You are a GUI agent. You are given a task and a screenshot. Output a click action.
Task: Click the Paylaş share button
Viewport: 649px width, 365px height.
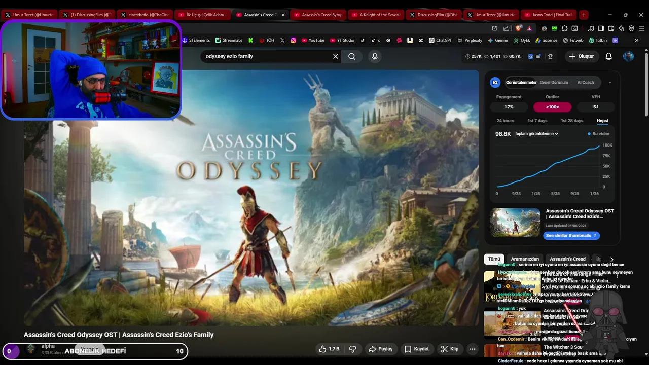[381, 349]
